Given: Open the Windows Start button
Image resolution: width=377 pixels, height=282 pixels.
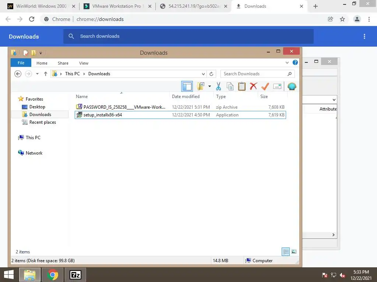Looking at the screenshot, I should coord(9,275).
